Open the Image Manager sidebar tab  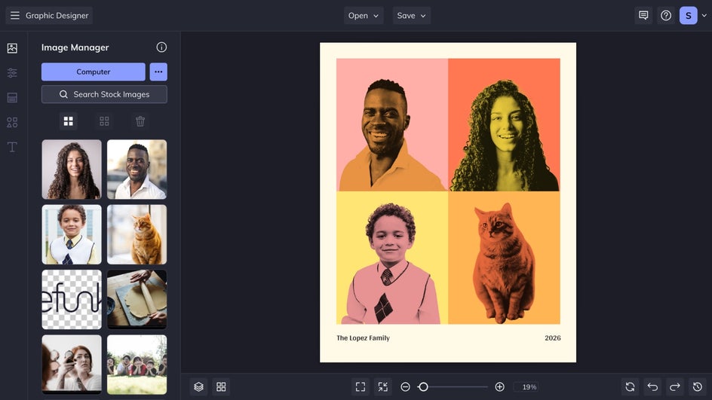pyautogui.click(x=12, y=48)
